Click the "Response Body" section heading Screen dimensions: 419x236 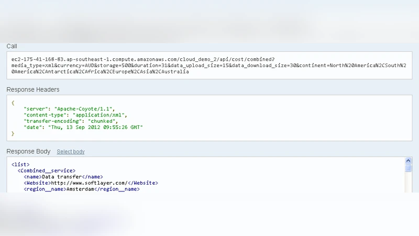(x=28, y=152)
